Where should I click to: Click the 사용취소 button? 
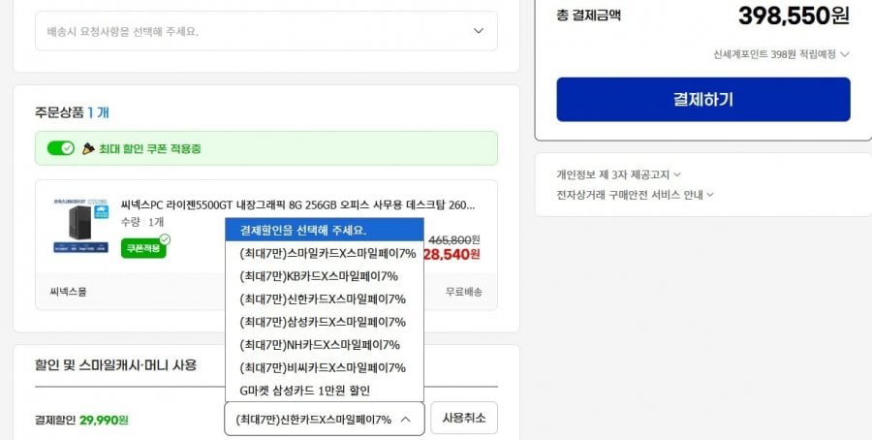463,419
